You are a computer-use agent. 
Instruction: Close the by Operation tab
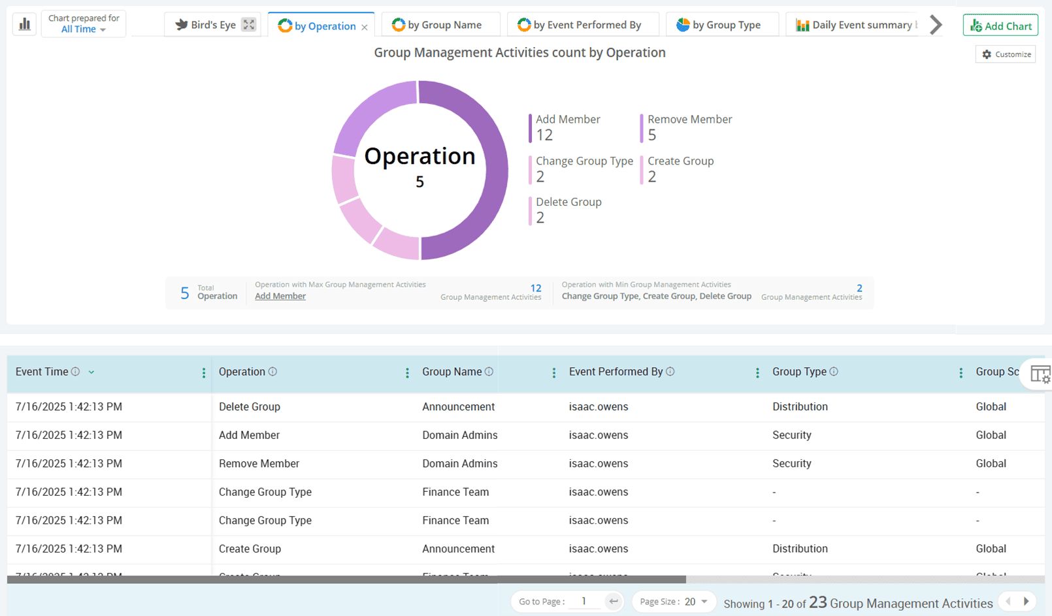[365, 27]
